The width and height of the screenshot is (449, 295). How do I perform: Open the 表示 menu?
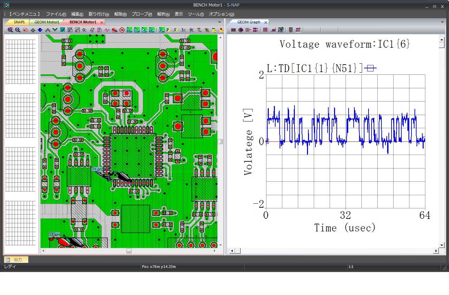[x=179, y=14]
